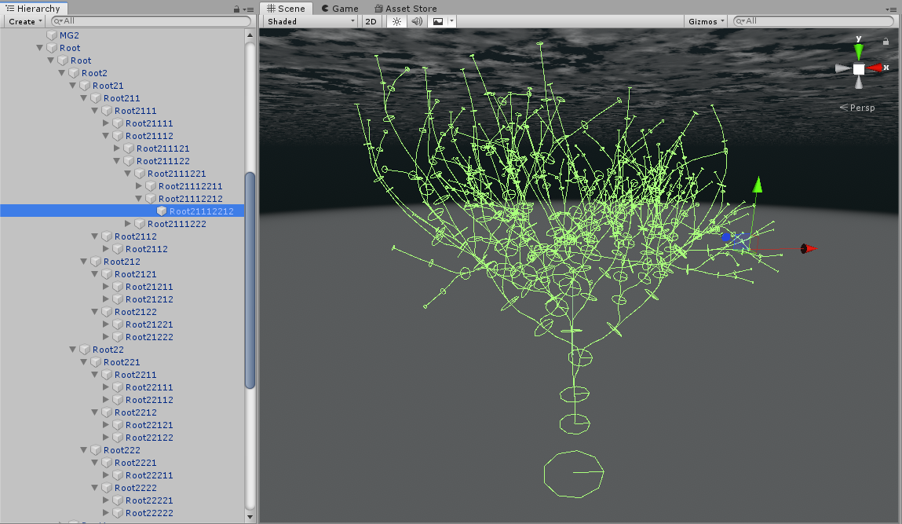
Task: Click red X axis cone on orientation gizmo
Action: (x=875, y=68)
